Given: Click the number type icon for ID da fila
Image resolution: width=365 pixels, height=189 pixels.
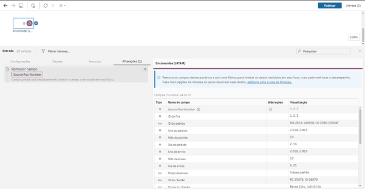Looking at the screenshot, I should (x=160, y=116).
